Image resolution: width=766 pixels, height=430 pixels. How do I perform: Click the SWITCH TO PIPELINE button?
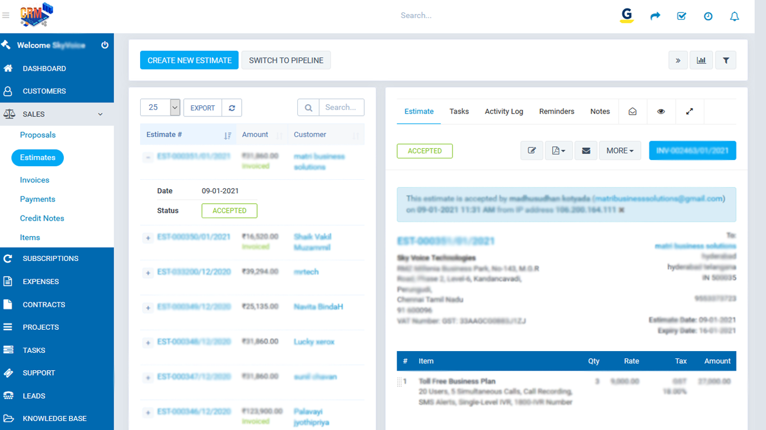point(286,60)
